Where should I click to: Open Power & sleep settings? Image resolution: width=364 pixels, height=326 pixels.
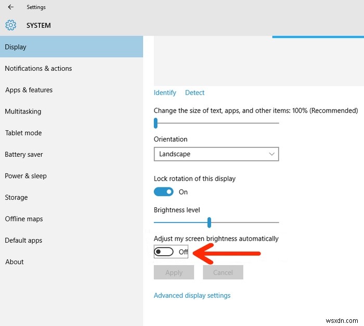pos(72,176)
